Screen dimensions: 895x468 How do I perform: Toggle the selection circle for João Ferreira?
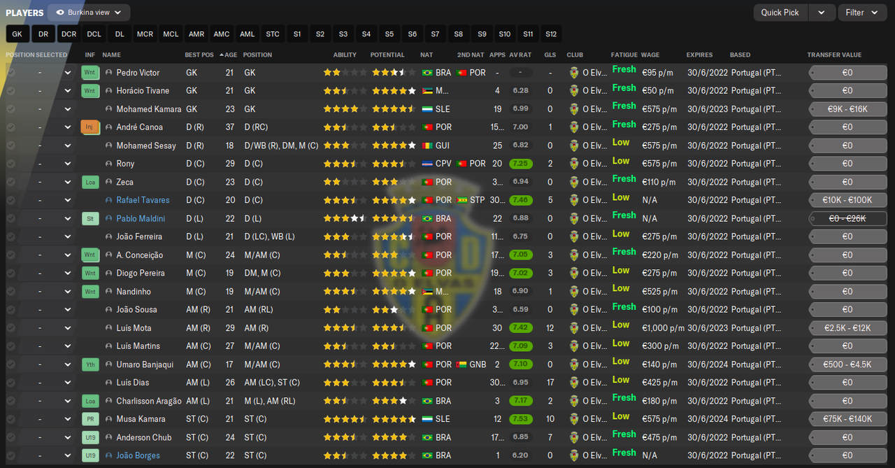point(10,236)
